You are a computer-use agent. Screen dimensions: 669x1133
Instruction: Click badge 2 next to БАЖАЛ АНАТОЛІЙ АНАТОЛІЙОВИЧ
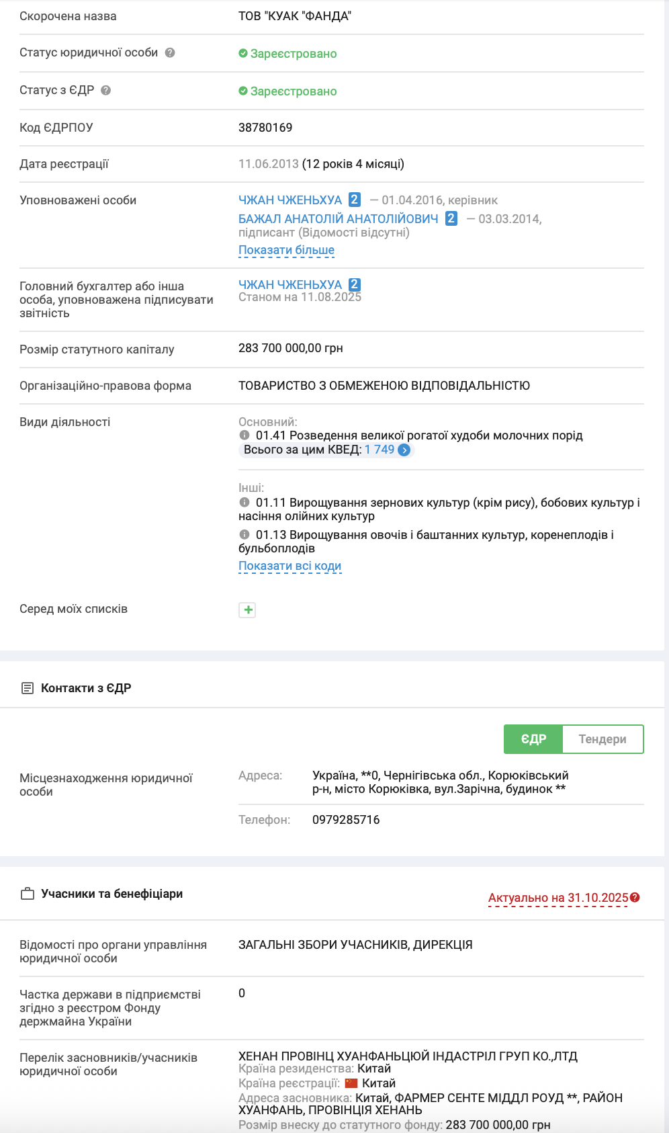coord(451,218)
